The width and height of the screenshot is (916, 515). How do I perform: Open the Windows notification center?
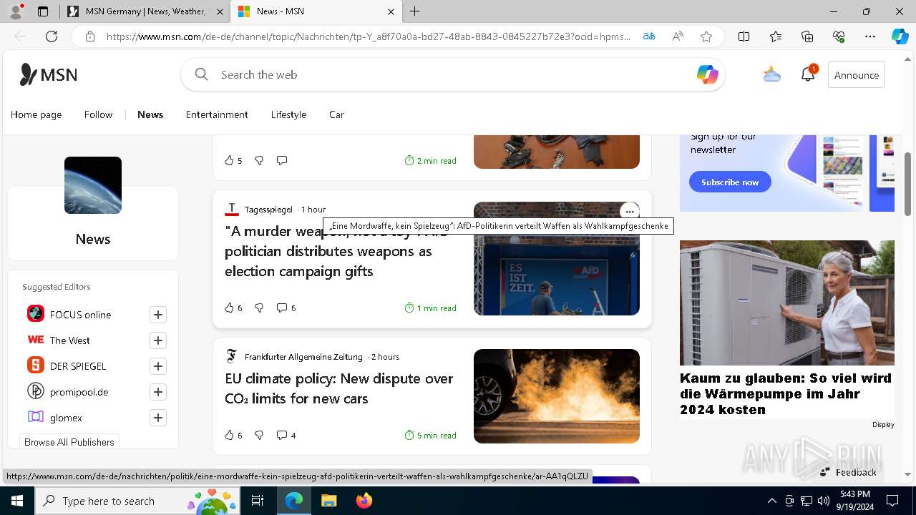click(892, 501)
